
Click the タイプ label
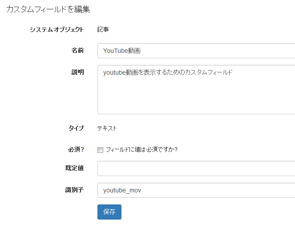76,128
